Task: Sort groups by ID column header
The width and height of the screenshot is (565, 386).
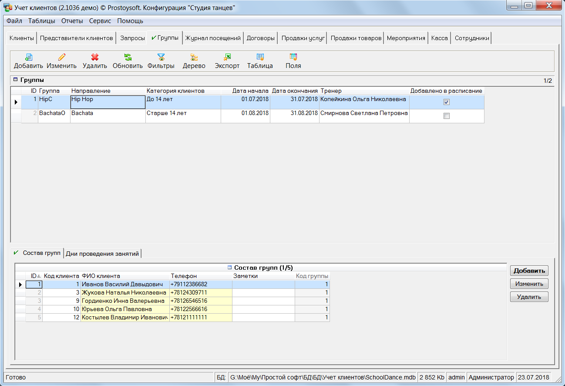Action: (x=30, y=91)
